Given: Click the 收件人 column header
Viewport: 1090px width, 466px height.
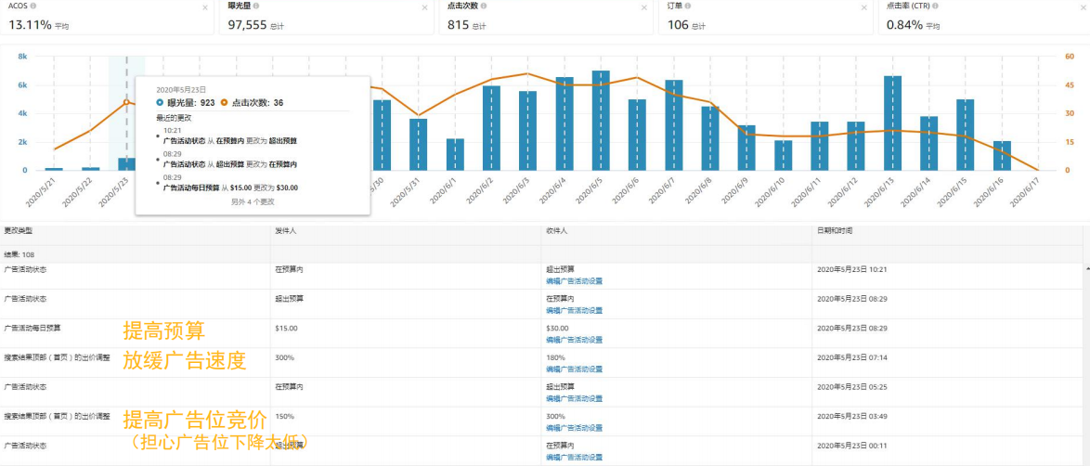Looking at the screenshot, I should (557, 229).
